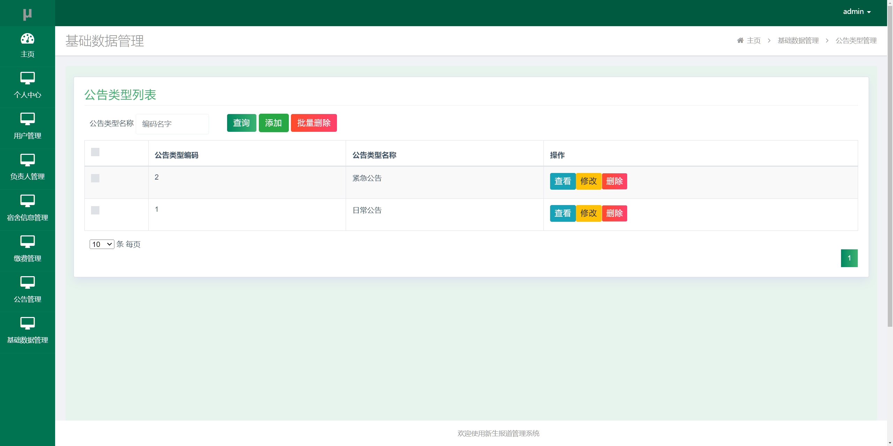Viewport: 893px width, 446px height.
Task: Open the 基础数据管理 menu label
Action: point(27,340)
